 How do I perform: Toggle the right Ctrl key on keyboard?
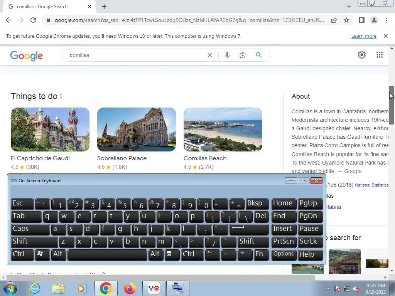pyautogui.click(x=192, y=254)
